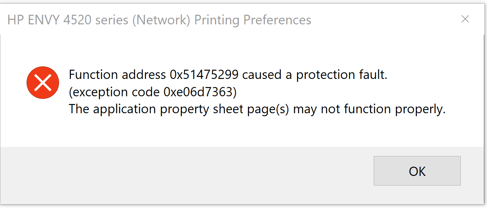The height and width of the screenshot is (208, 487).
Task: Click 'may not function properly' text
Action: tap(369, 109)
